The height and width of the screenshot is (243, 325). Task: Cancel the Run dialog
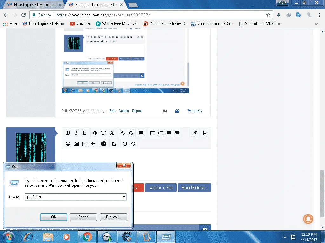[x=83, y=217]
